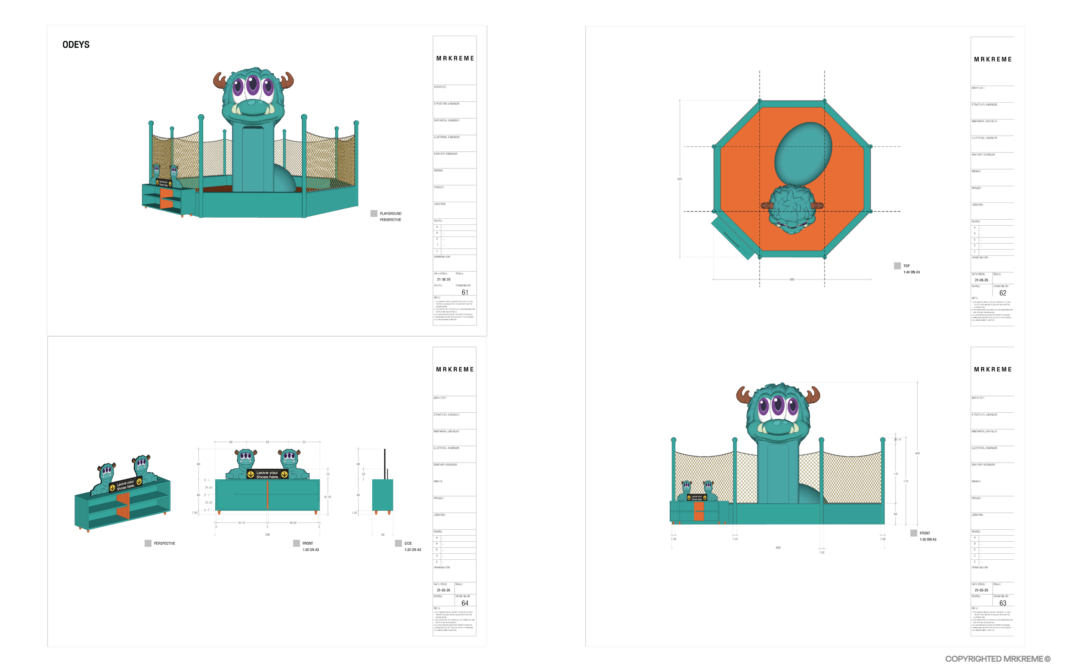This screenshot has height=672, width=1076.
Task: Click gray square beside FRONT on drawing 64
Action: click(x=296, y=543)
